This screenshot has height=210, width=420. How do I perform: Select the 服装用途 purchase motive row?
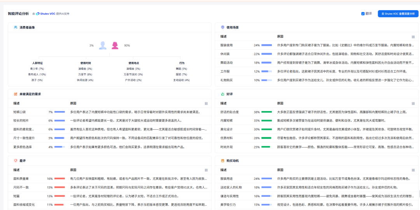(x=317, y=179)
